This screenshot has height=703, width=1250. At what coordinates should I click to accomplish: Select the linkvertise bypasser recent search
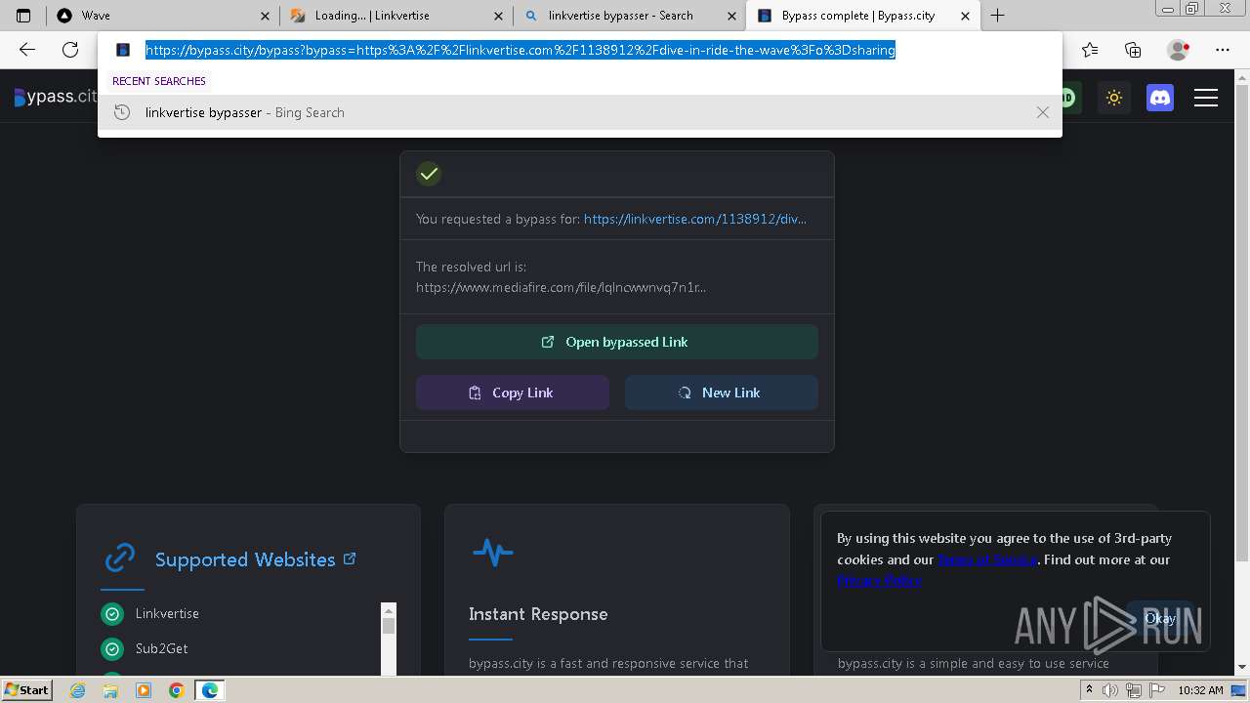pos(580,112)
